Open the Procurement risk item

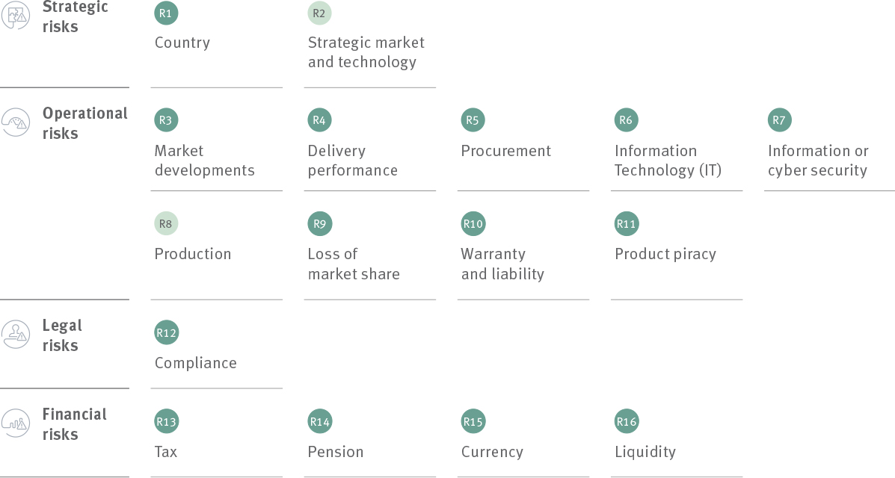point(505,151)
